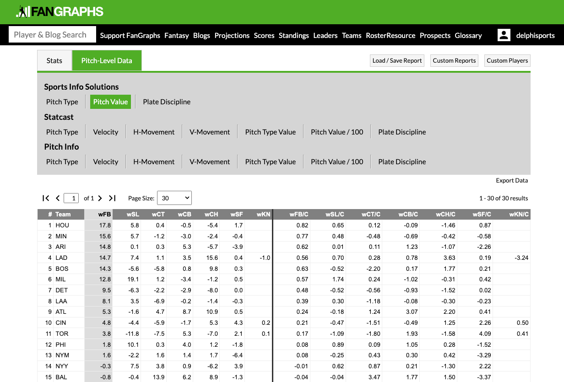
Task: Sort table by wFB/C column
Action: [x=298, y=214]
